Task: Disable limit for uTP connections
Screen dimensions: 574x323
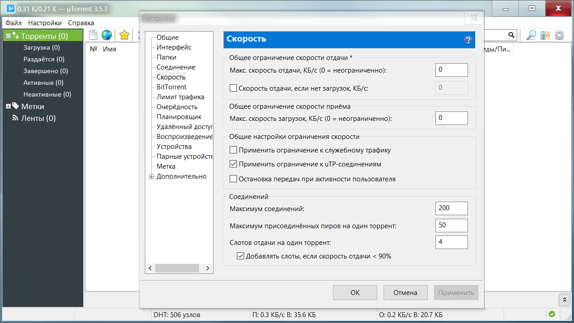Action: [233, 163]
